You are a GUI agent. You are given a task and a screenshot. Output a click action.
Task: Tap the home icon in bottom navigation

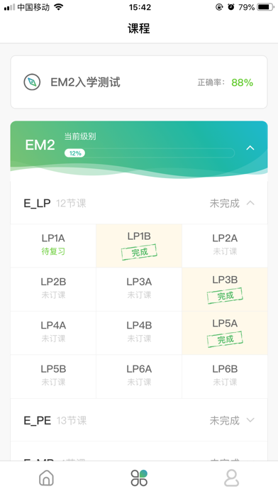point(46,478)
